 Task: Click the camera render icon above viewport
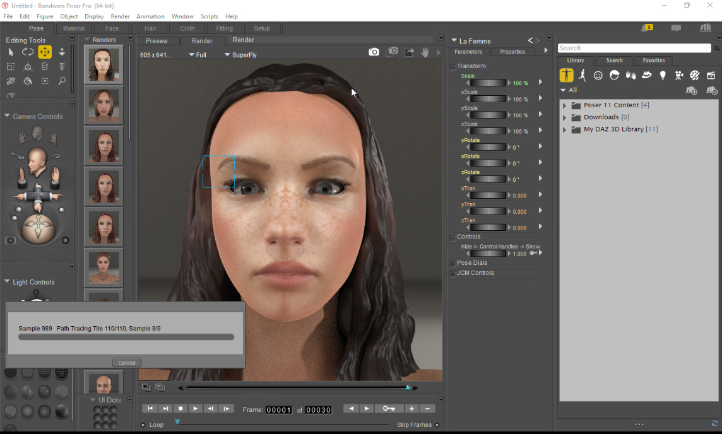click(374, 52)
